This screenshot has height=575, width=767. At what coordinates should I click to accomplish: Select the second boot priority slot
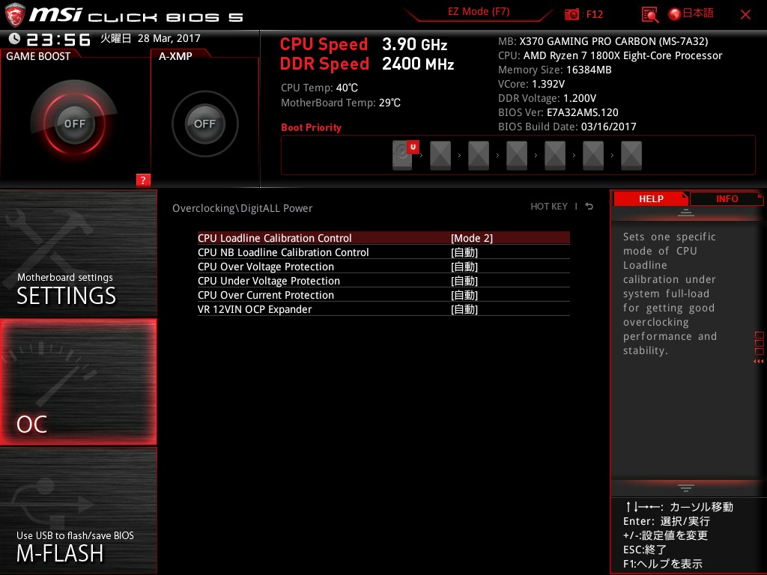coord(440,156)
